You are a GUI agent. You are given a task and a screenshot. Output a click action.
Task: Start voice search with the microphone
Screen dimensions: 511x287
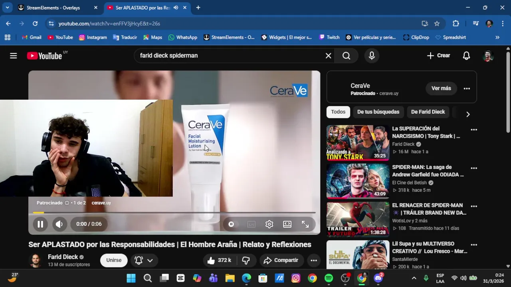click(372, 56)
